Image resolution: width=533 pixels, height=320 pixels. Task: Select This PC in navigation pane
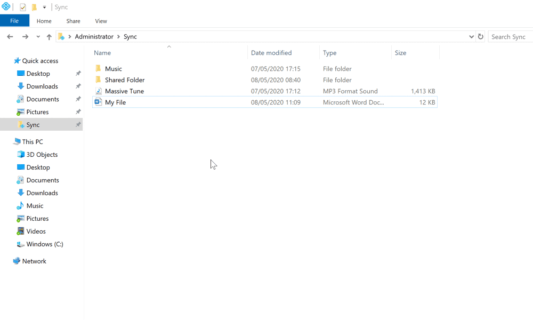click(33, 142)
